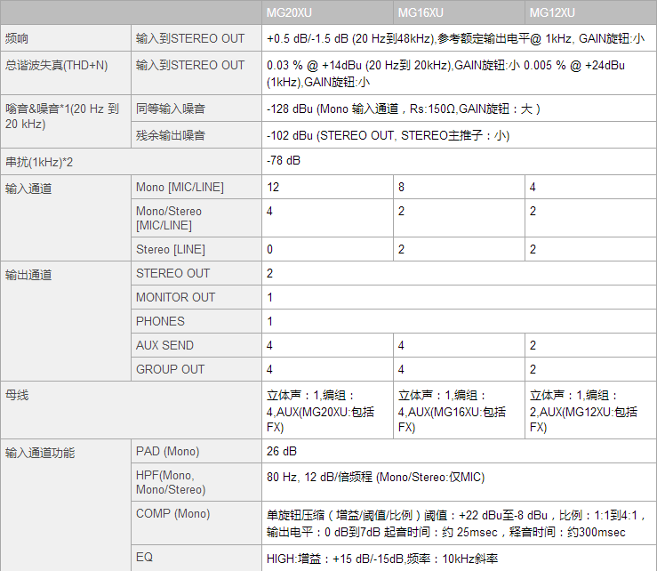Select the MG16XU column header
The image size is (657, 571).
pos(421,12)
